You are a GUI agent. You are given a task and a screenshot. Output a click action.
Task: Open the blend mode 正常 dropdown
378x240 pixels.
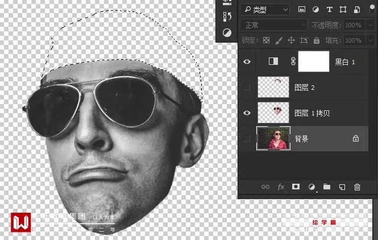pos(274,25)
